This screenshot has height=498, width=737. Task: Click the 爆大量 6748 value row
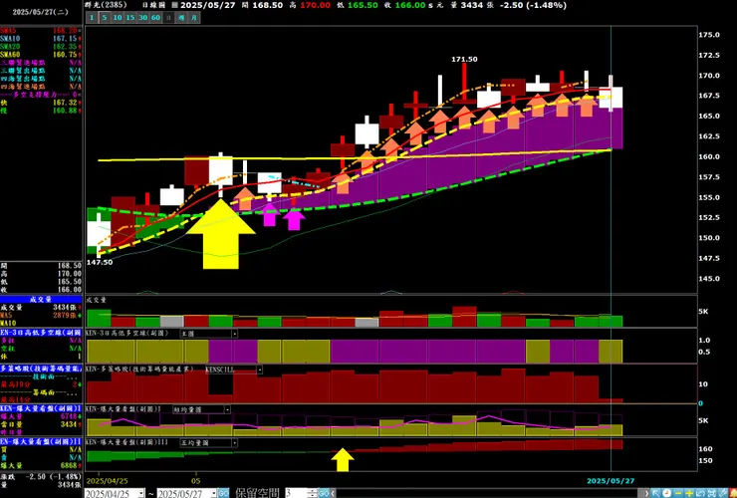[41, 416]
